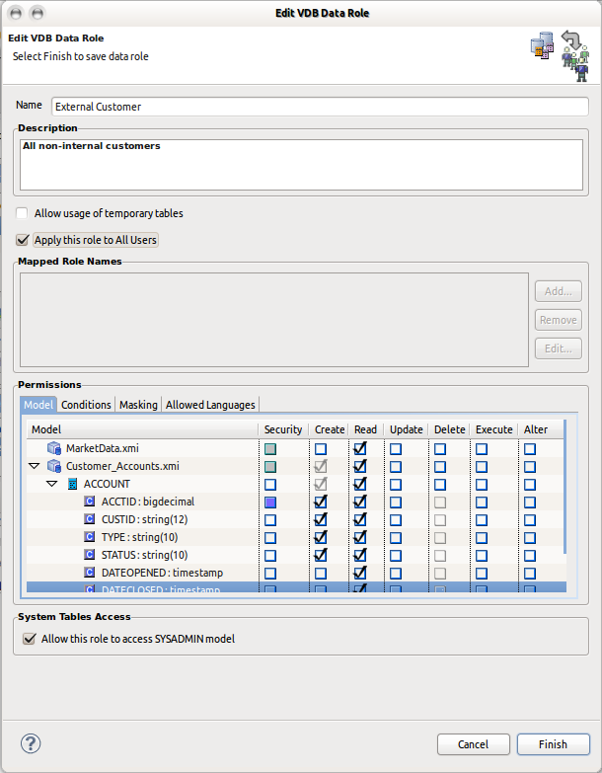Image resolution: width=602 pixels, height=773 pixels.
Task: Click the Customer_Accounts.xmi model icon
Action: click(x=55, y=466)
